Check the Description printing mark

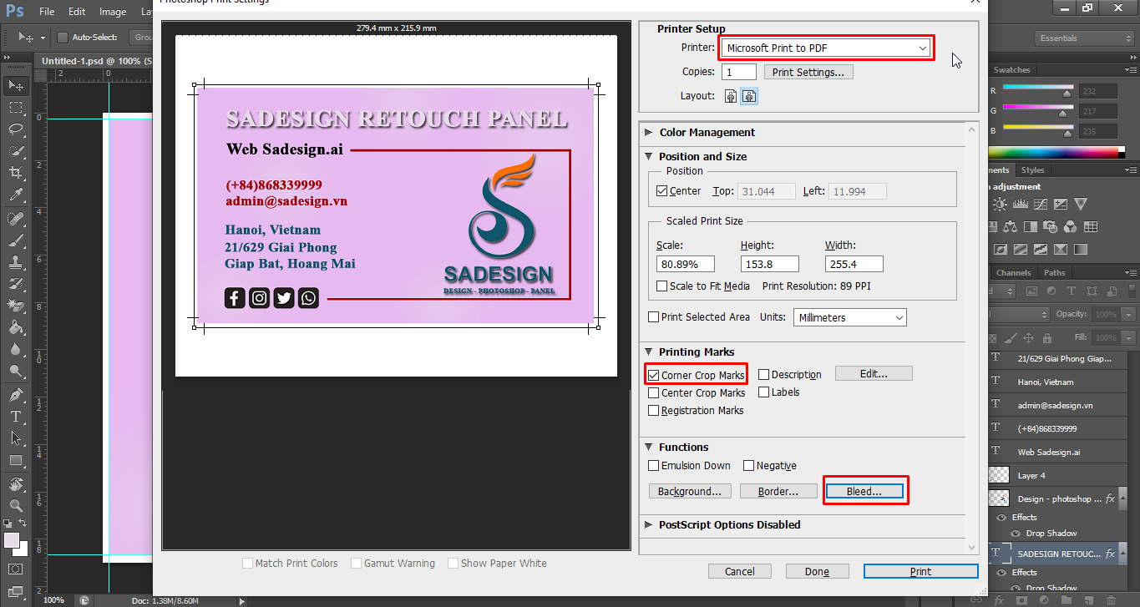(x=764, y=375)
